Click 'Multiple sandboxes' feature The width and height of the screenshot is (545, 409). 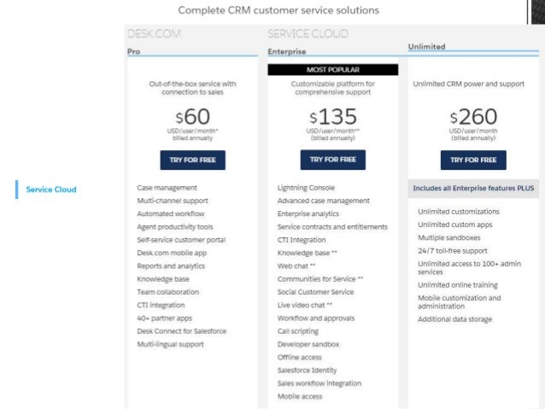pyautogui.click(x=449, y=237)
